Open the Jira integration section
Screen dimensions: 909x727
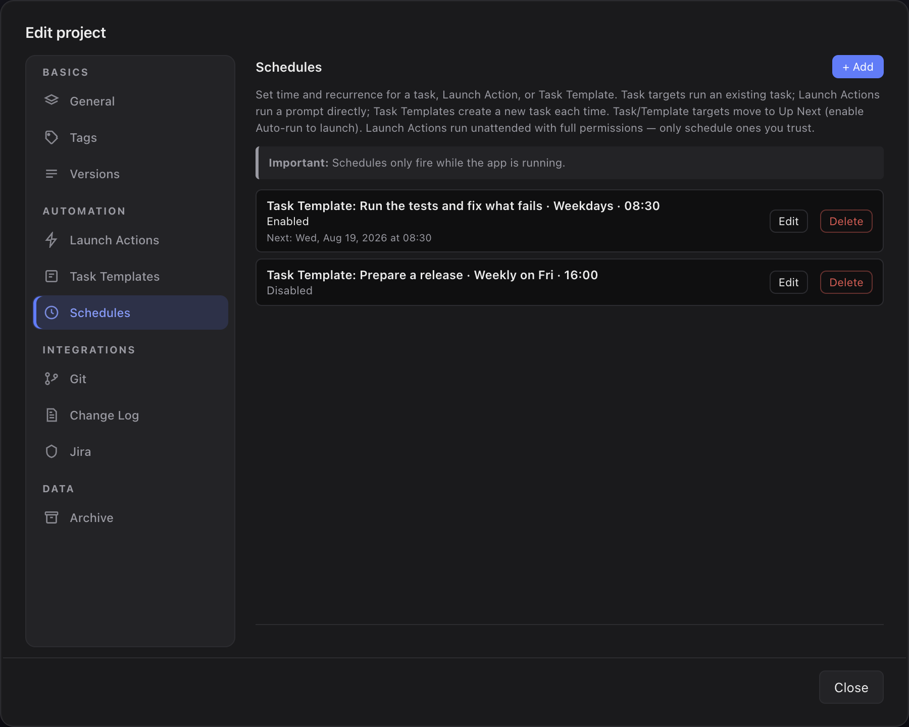click(131, 451)
